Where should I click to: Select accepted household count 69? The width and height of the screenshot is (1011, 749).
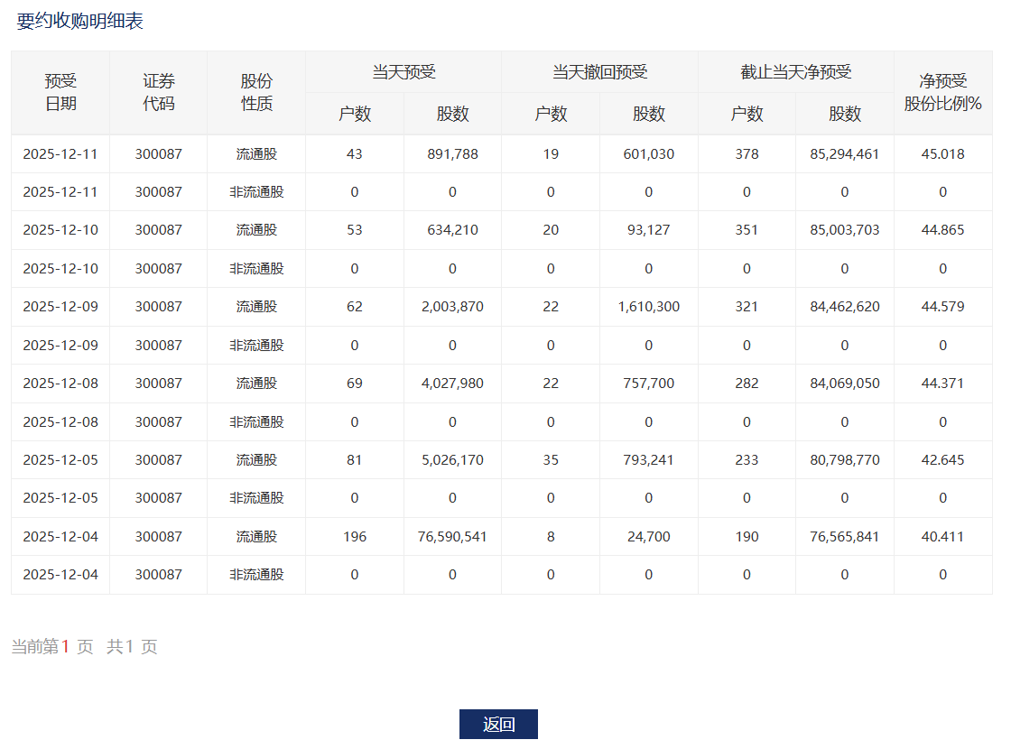[355, 384]
